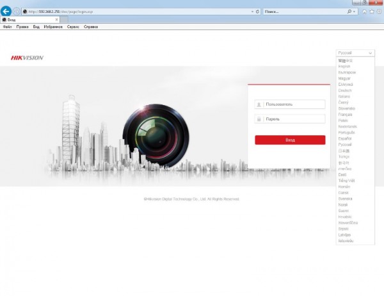Choose 繁體中文 from the language list
Viewport: 384px width, 296px height.
tap(346, 61)
